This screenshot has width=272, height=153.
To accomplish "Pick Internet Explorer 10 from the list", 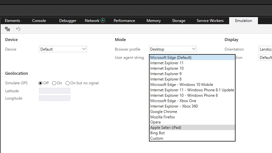I will tap(192, 68).
